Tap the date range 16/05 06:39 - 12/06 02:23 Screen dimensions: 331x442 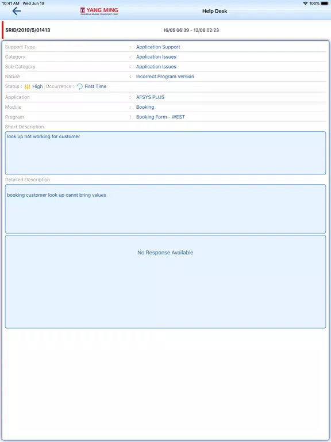(191, 30)
